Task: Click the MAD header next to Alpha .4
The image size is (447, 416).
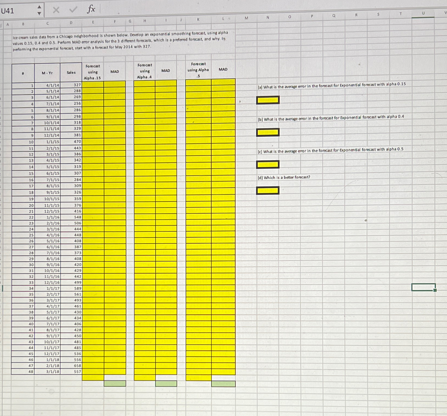Action: click(x=166, y=70)
